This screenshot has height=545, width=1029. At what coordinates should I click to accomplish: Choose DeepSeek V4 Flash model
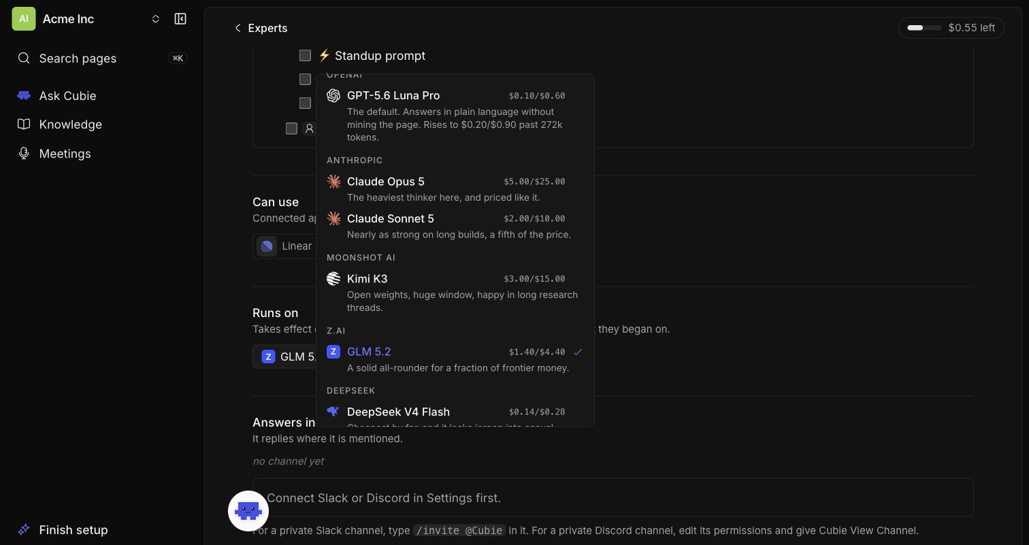pos(455,414)
